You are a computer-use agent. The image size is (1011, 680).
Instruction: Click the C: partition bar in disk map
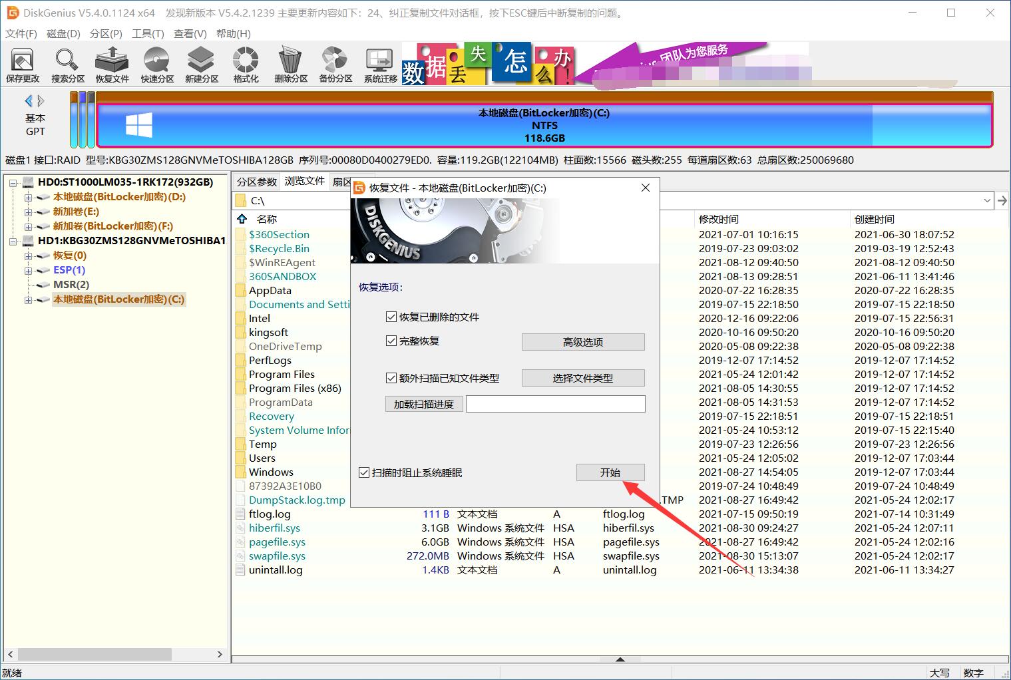click(x=544, y=125)
